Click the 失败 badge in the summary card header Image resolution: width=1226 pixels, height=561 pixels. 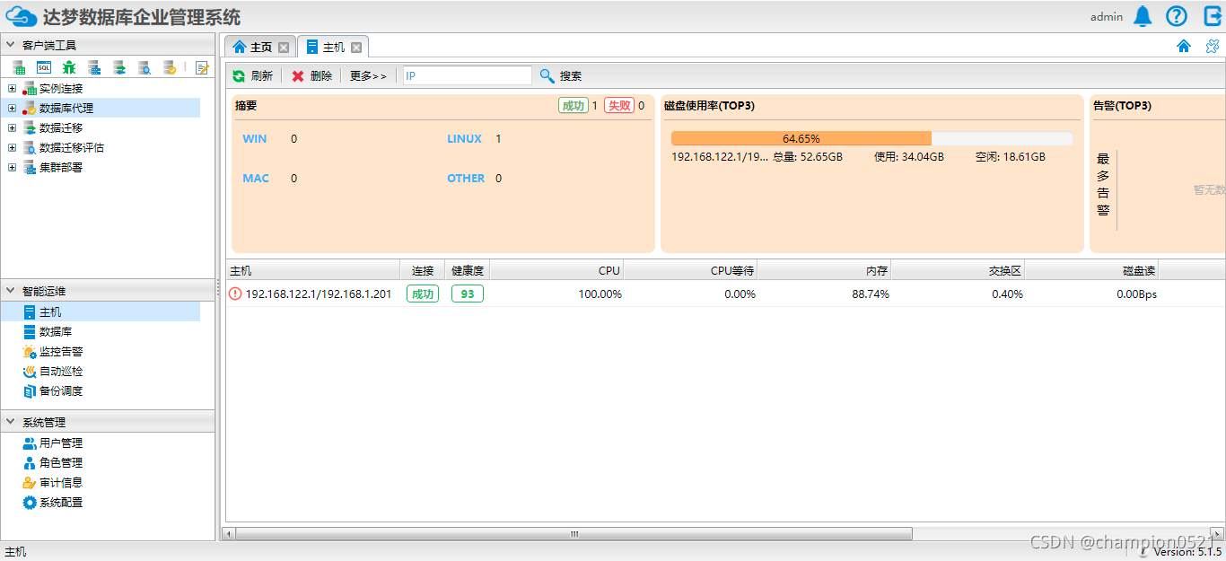pyautogui.click(x=619, y=105)
